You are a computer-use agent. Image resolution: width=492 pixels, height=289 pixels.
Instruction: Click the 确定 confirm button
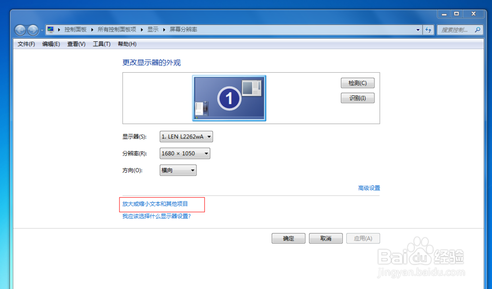point(288,238)
